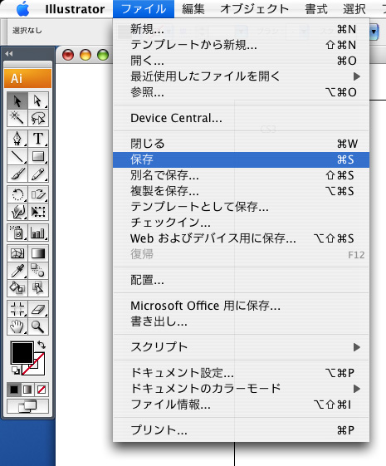Select the Symbol Sprayer tool
The width and height of the screenshot is (386, 466).
click(17, 233)
